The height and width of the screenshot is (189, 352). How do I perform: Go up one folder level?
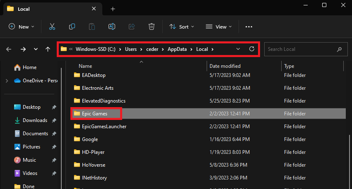click(x=48, y=49)
